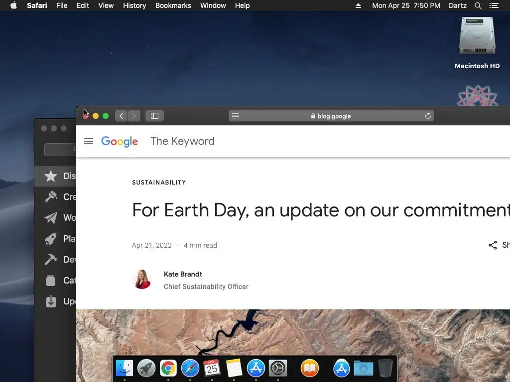This screenshot has height=382, width=510.
Task: Select Work paper plane in App Store sidebar
Action: coord(51,218)
